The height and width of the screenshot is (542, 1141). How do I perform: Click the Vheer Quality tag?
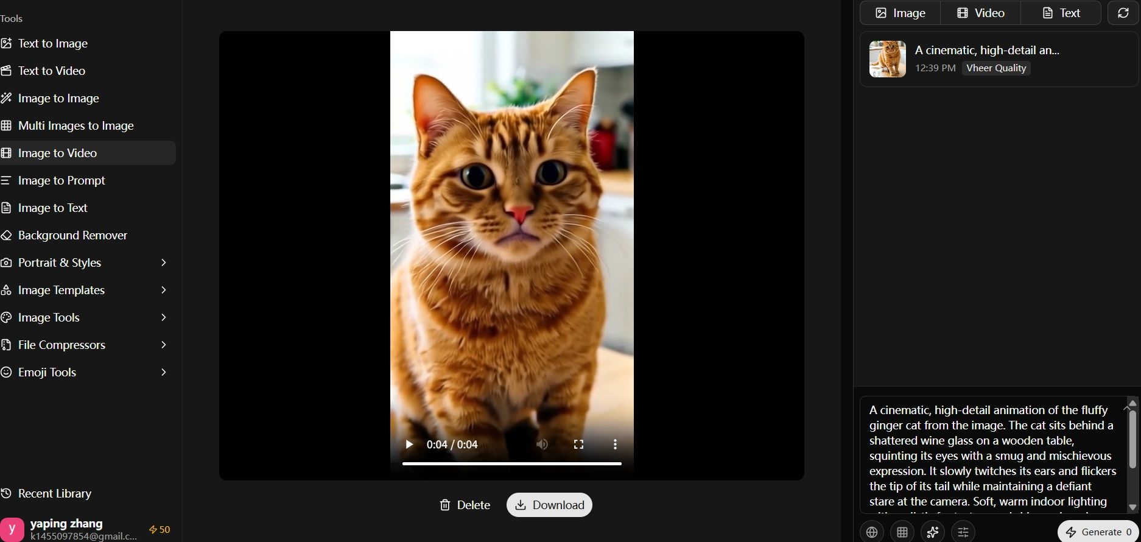996,68
